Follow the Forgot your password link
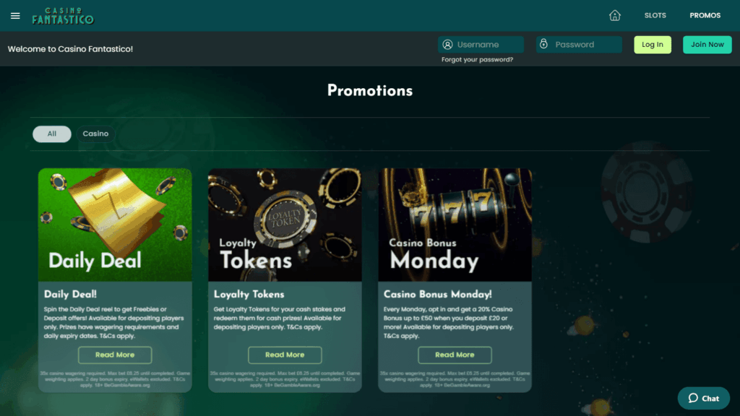This screenshot has height=416, width=740. 477,60
